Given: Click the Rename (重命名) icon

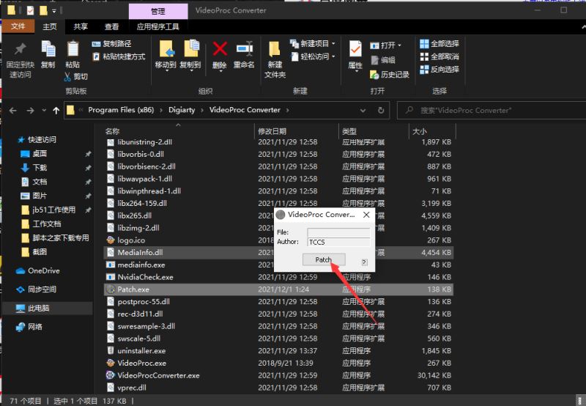Looking at the screenshot, I should (245, 49).
